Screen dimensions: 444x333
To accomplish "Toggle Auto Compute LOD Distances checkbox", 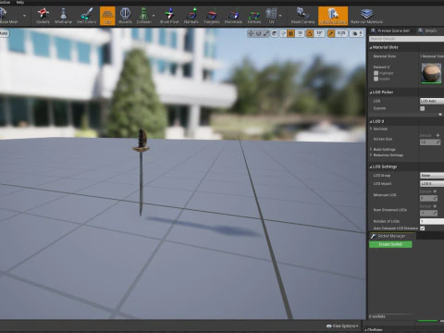I will [x=423, y=228].
